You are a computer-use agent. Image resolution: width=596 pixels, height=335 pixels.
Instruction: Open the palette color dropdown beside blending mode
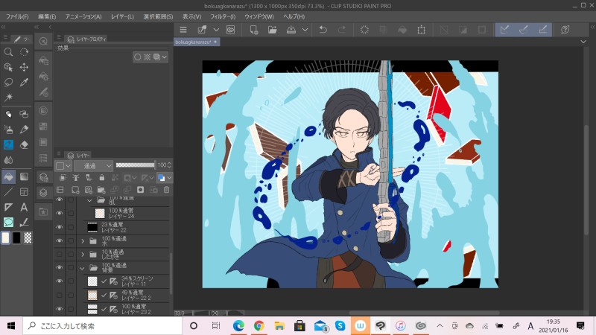pos(63,165)
